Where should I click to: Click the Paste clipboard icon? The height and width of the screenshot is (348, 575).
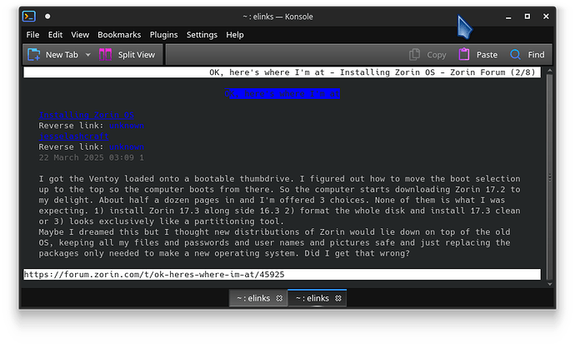click(464, 55)
